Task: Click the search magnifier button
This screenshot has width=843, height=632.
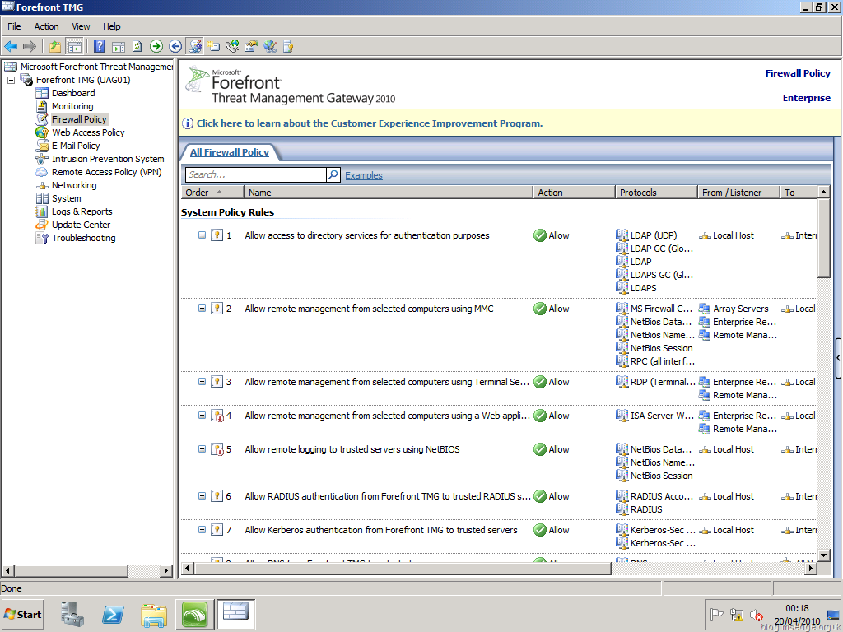Action: [x=333, y=174]
